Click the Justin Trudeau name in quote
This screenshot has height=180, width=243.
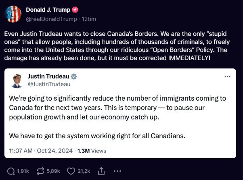coord(49,76)
